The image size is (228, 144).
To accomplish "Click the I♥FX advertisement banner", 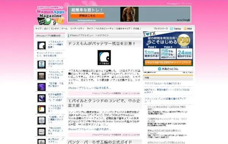I will coord(168,51).
